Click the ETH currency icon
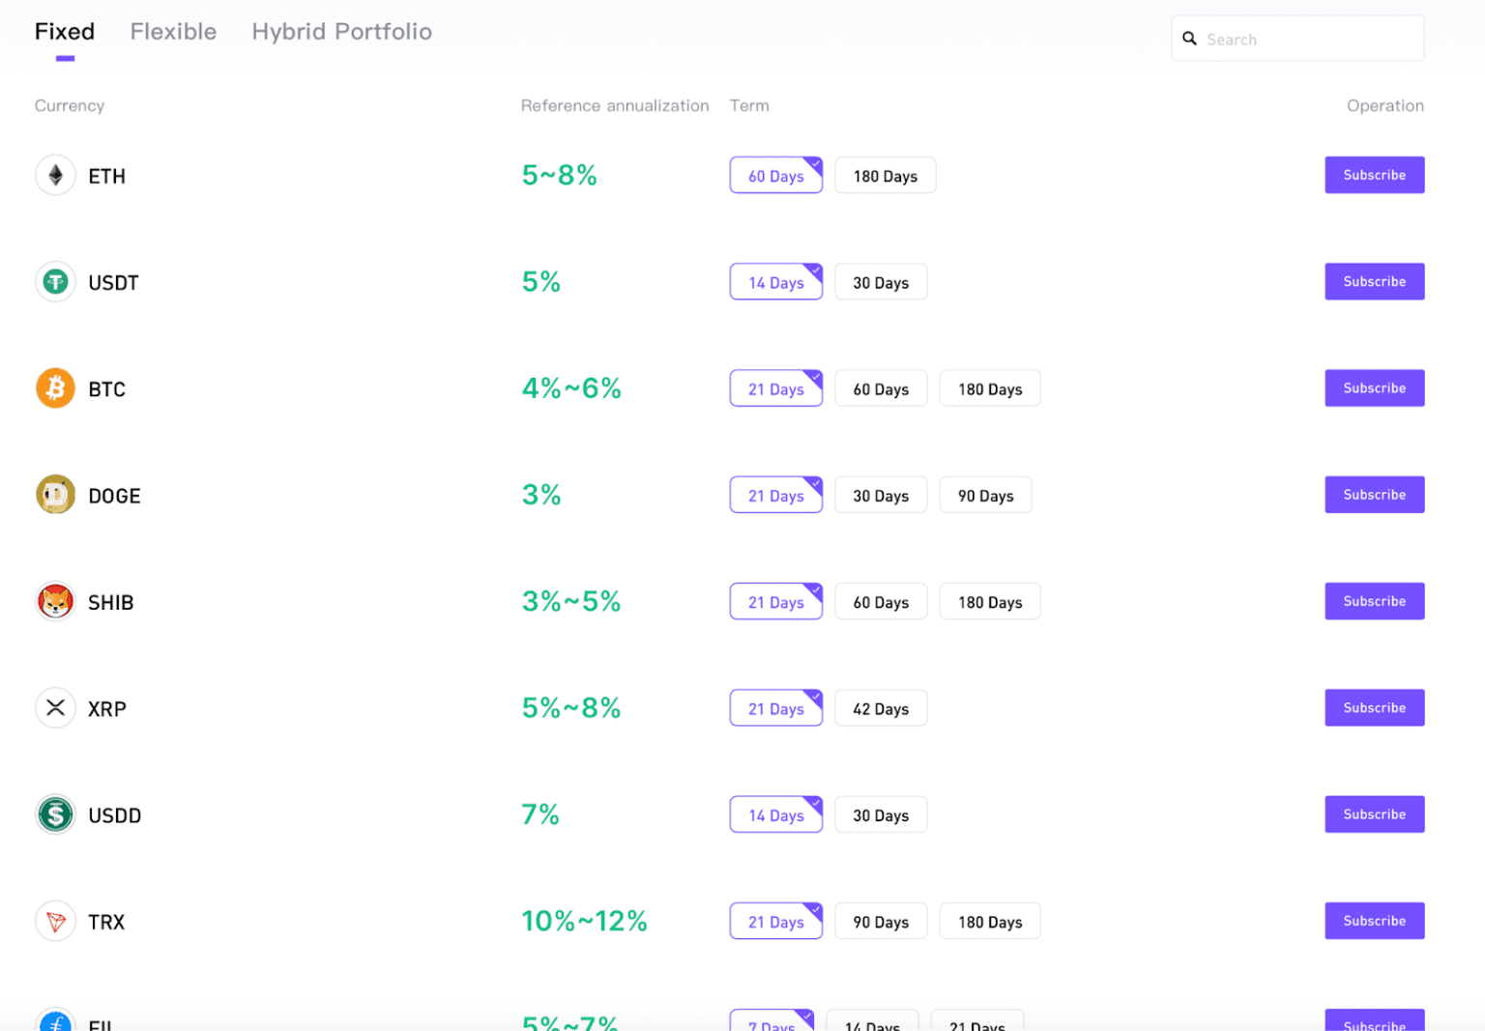Image resolution: width=1485 pixels, height=1031 pixels. point(55,175)
